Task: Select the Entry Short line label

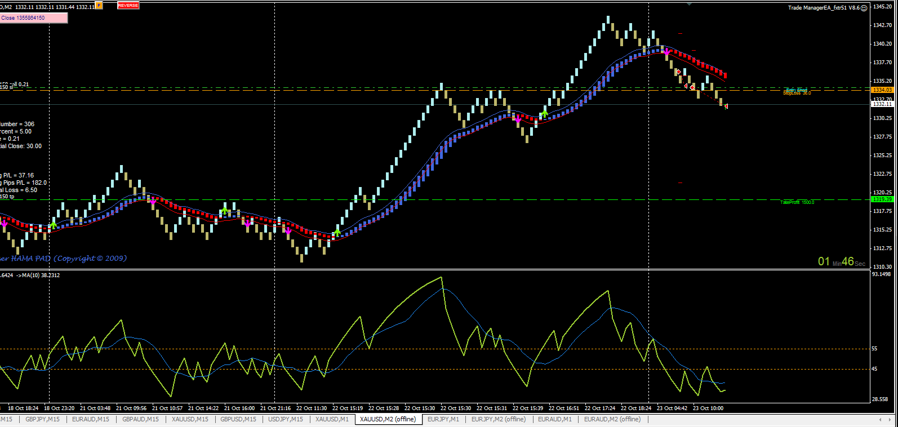Action: click(796, 90)
